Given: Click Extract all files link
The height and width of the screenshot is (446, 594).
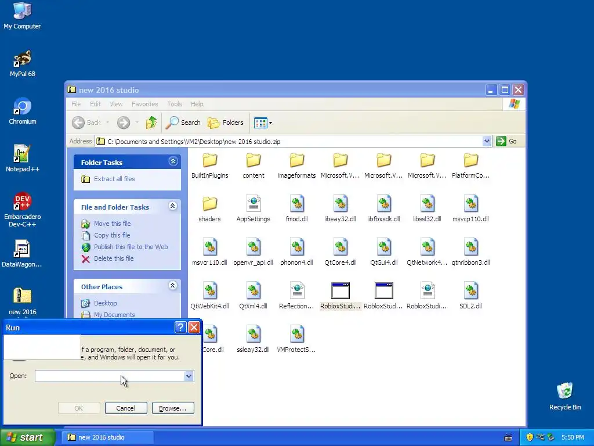Looking at the screenshot, I should pyautogui.click(x=114, y=179).
